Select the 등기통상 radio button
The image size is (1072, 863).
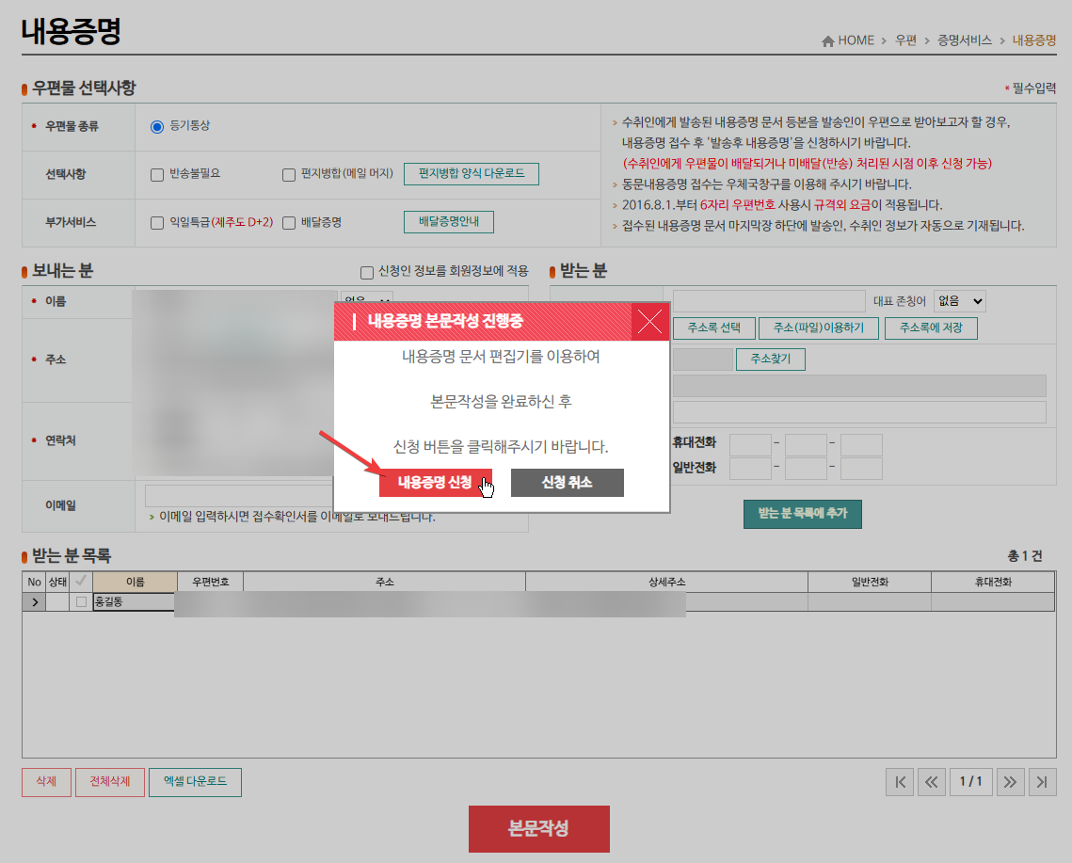coord(156,126)
